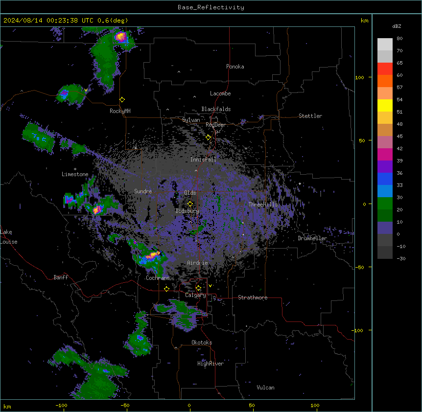Pick the red 60-65 dBZ legend swatch

385,69
